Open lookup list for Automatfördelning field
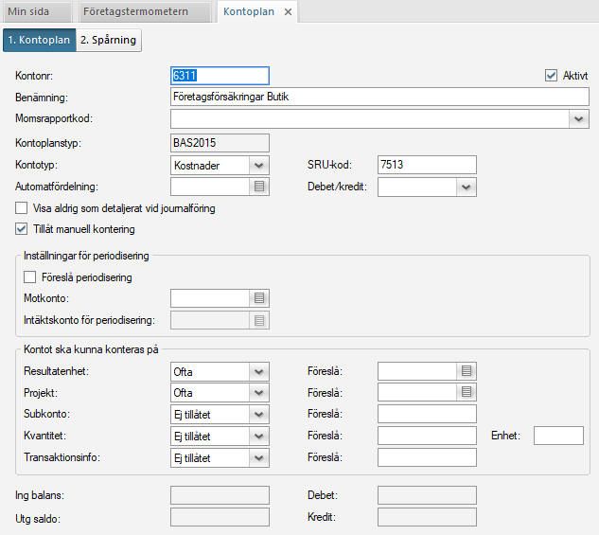Viewport: 599px width, 535px height. pos(259,187)
